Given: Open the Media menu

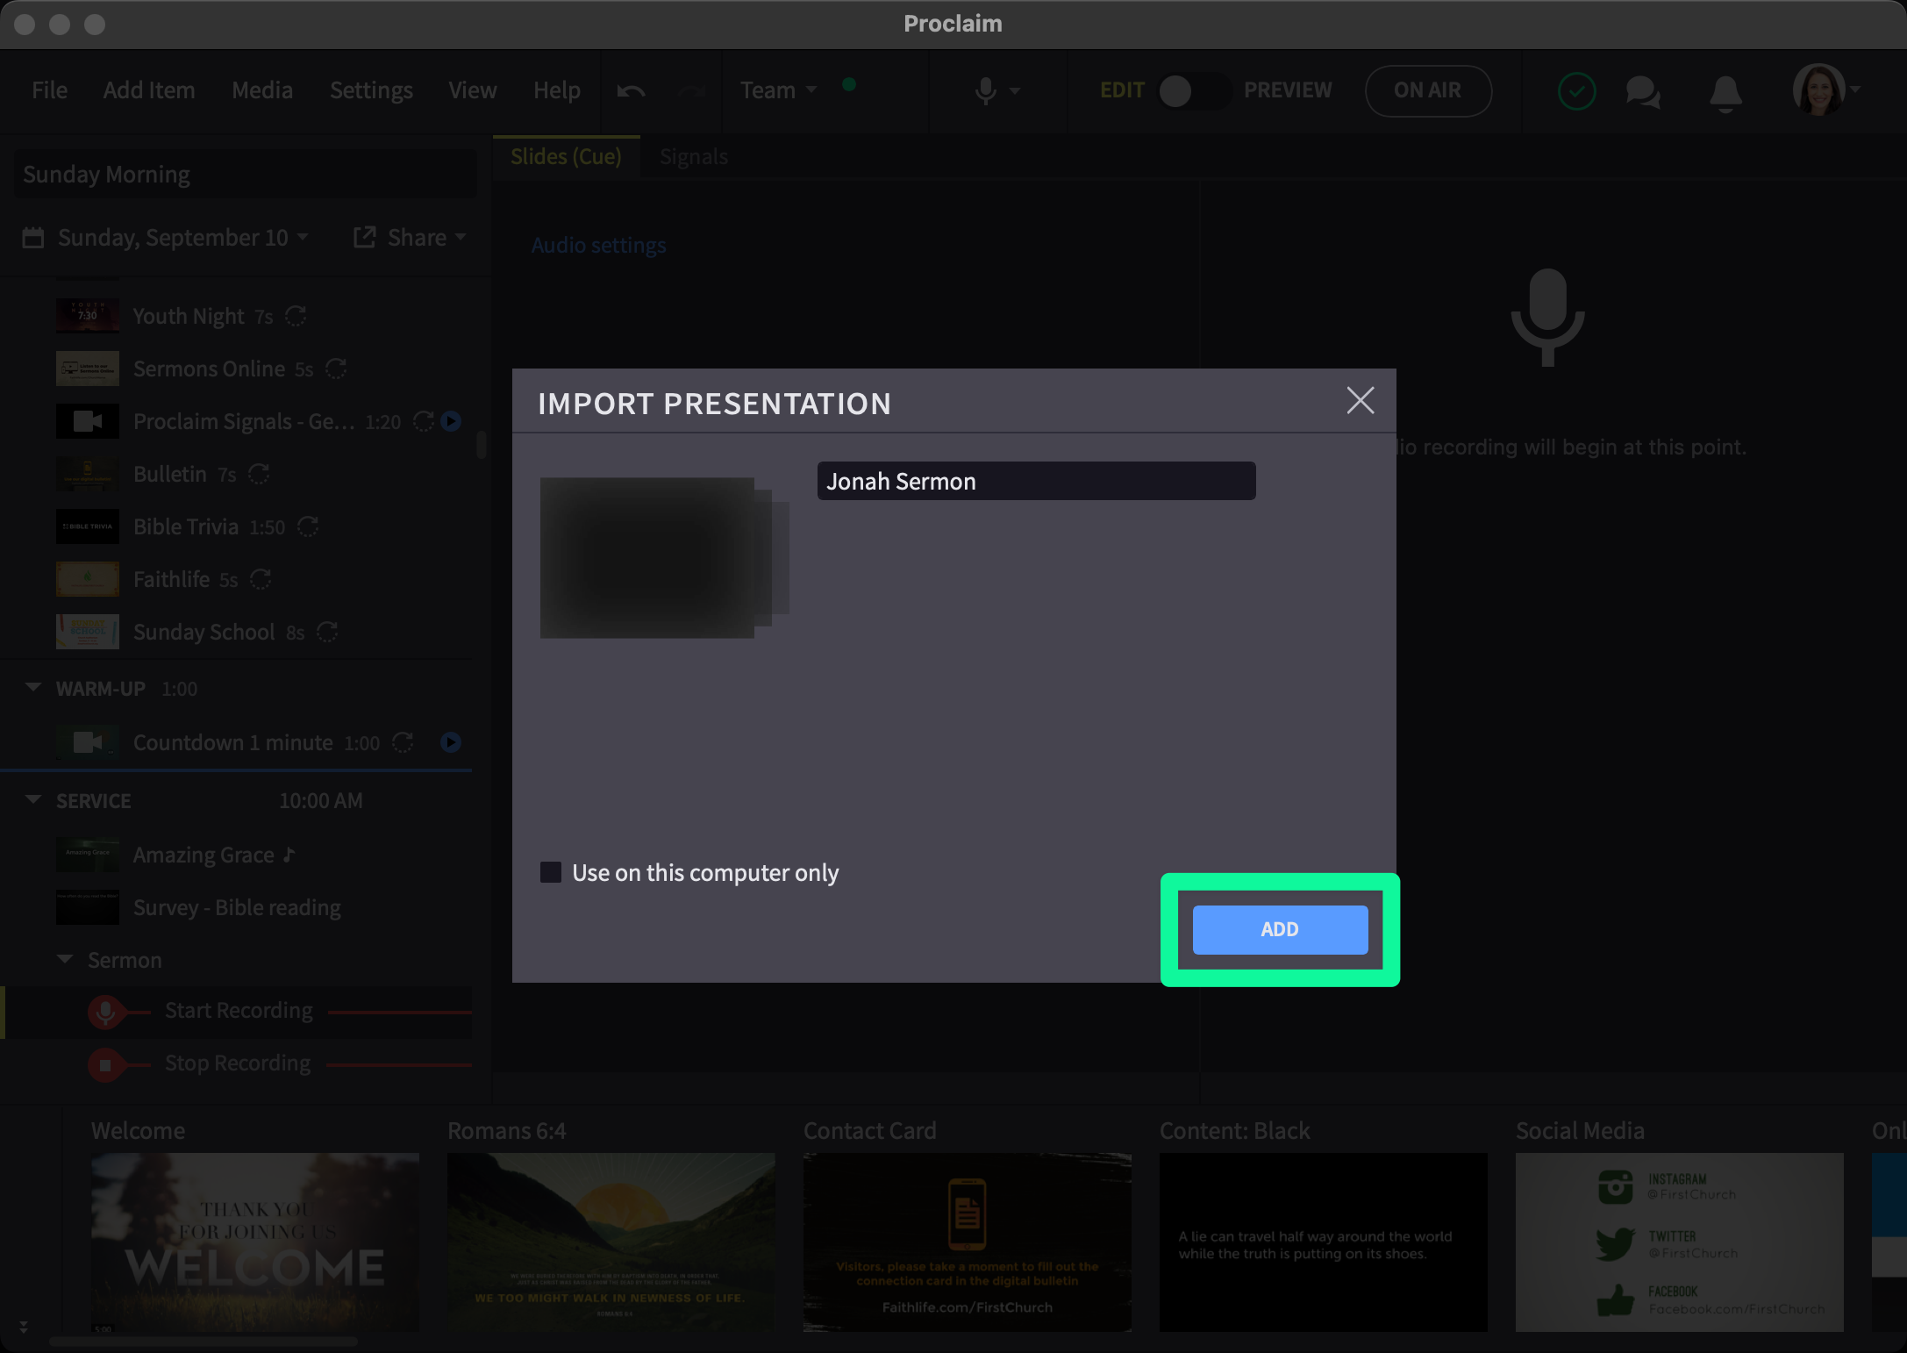Looking at the screenshot, I should 262,90.
